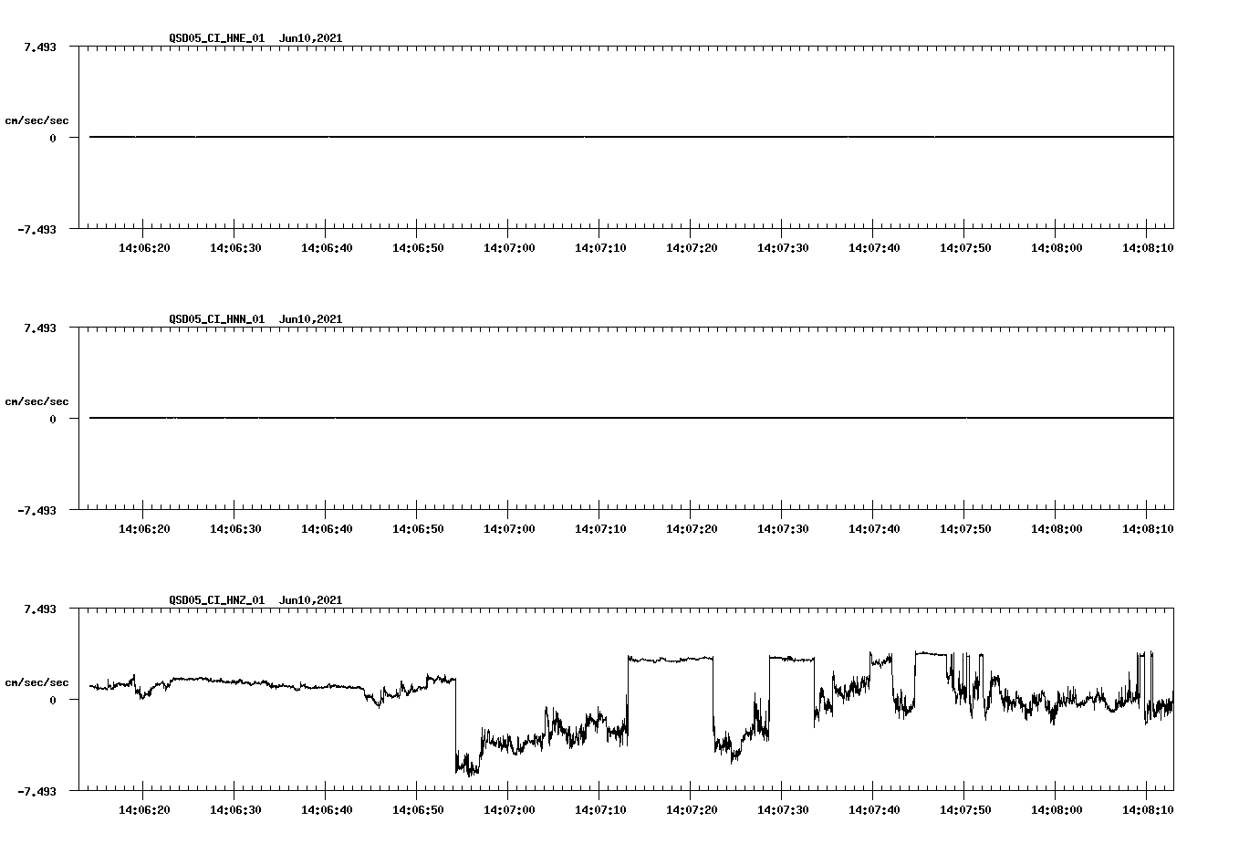1239x843 pixels.
Task: Click the 14:07:00 time label under HNE plot
Action: click(x=509, y=248)
